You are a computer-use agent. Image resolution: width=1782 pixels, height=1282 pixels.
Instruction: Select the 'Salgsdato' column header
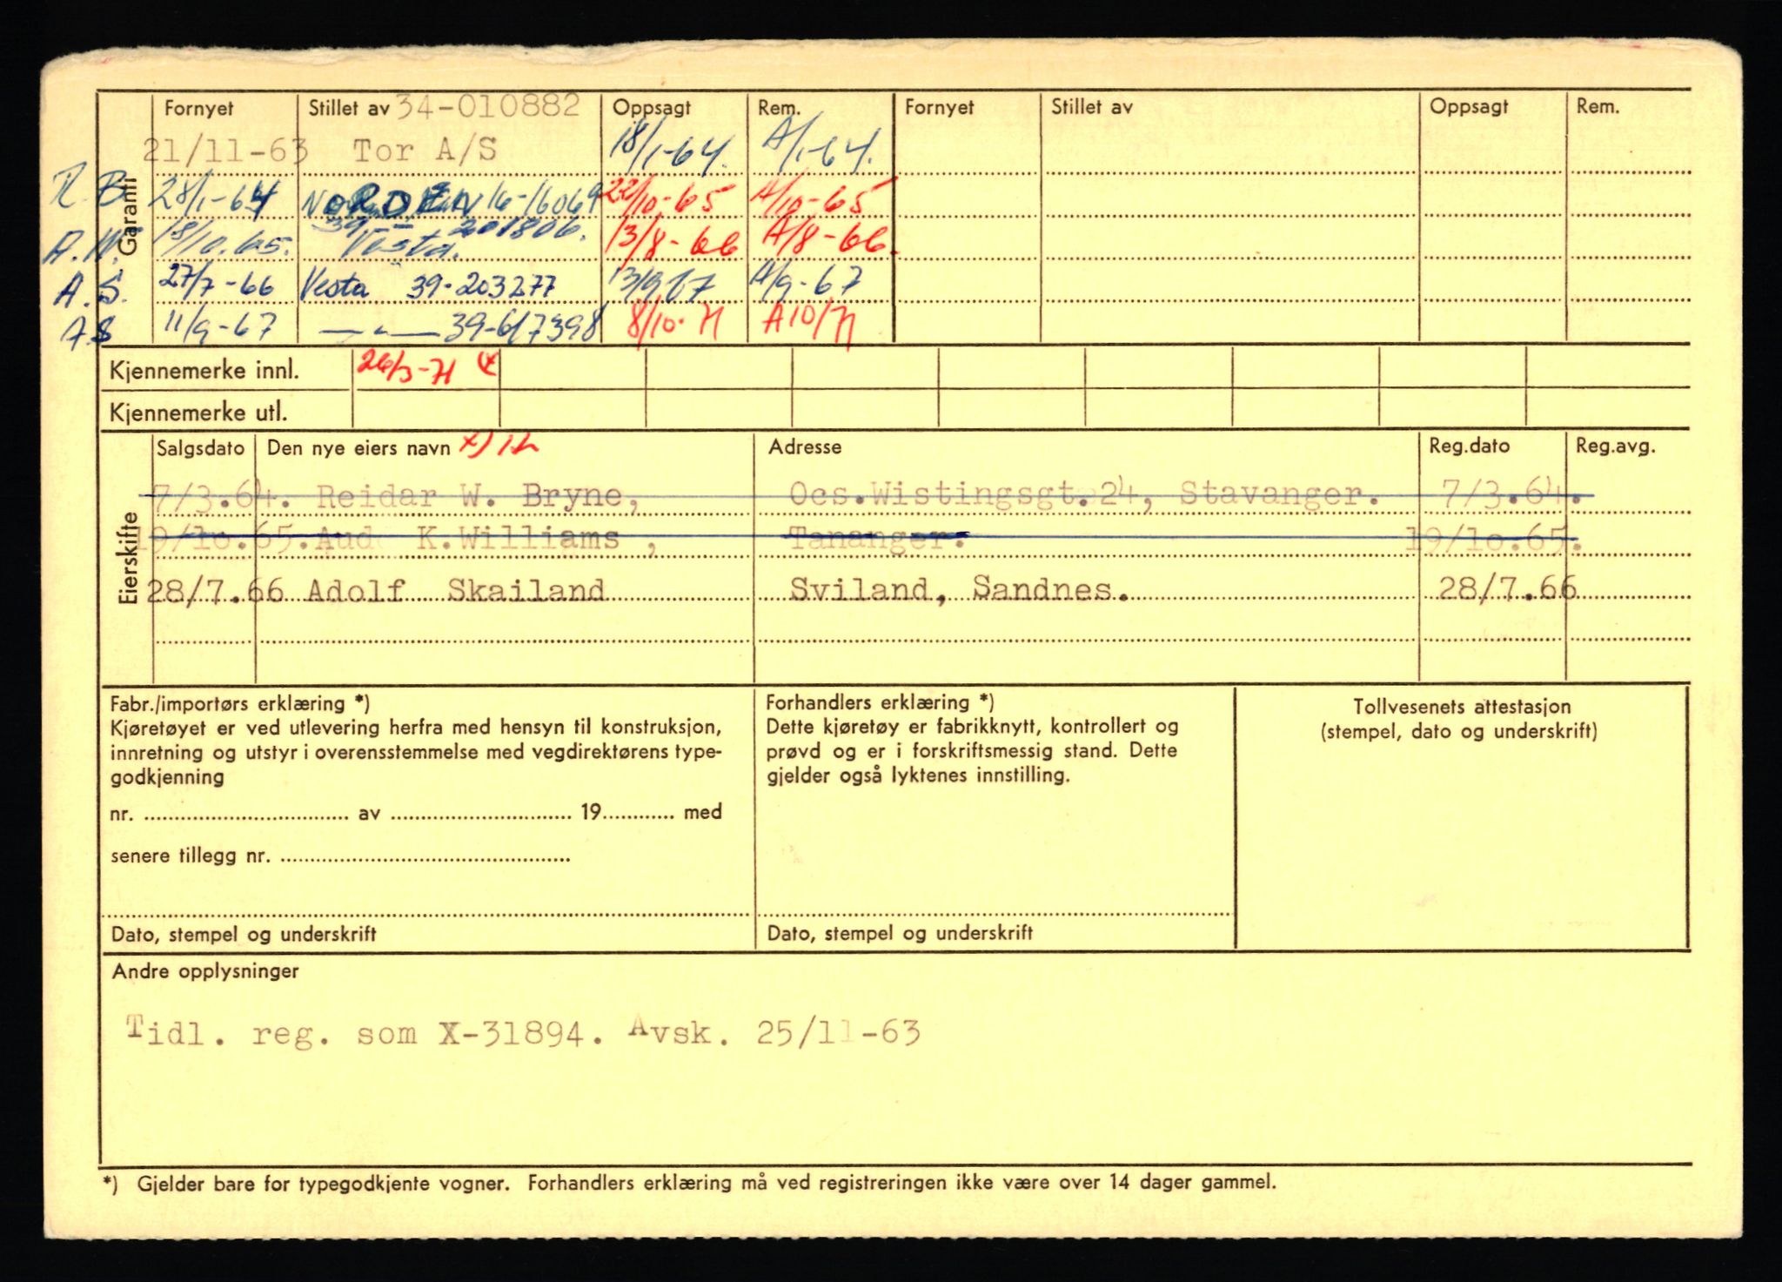[201, 448]
